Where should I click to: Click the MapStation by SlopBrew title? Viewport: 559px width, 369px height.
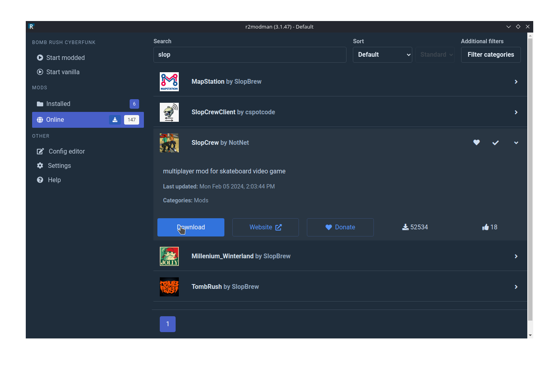[x=226, y=82]
